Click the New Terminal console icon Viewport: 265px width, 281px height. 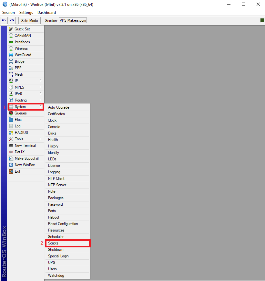pyautogui.click(x=11, y=146)
